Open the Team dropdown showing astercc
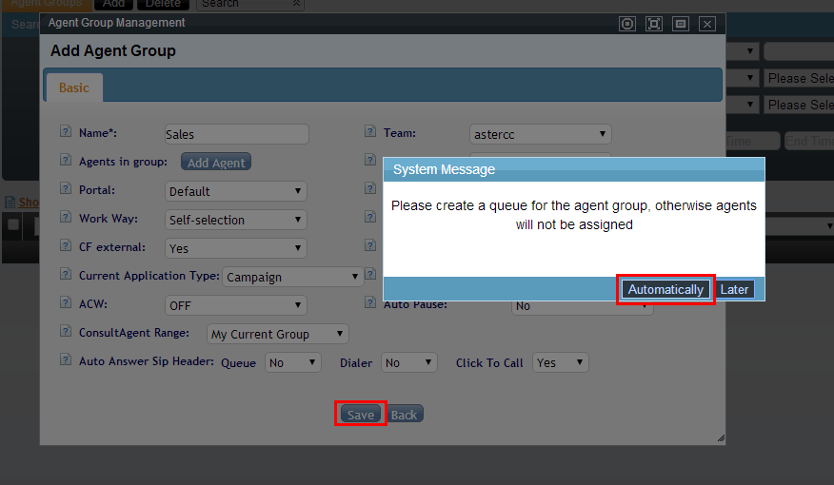 (x=540, y=135)
